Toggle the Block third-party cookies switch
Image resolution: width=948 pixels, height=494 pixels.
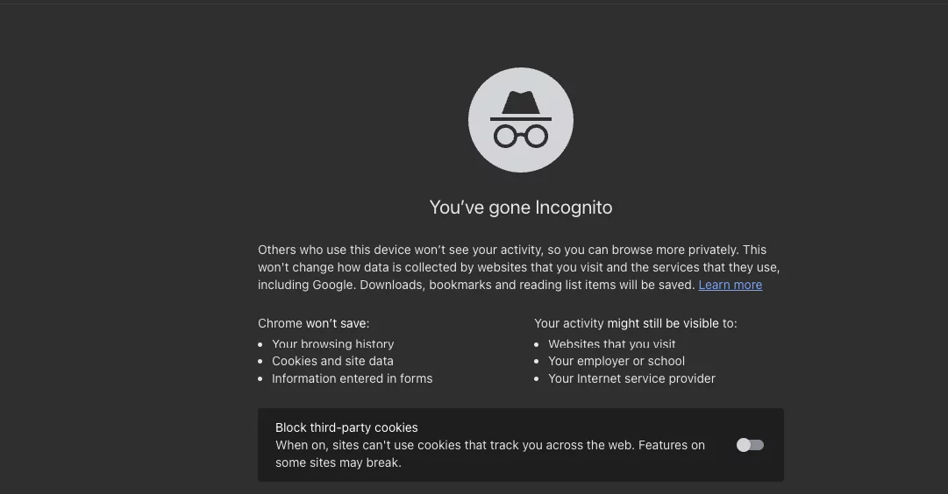click(750, 445)
